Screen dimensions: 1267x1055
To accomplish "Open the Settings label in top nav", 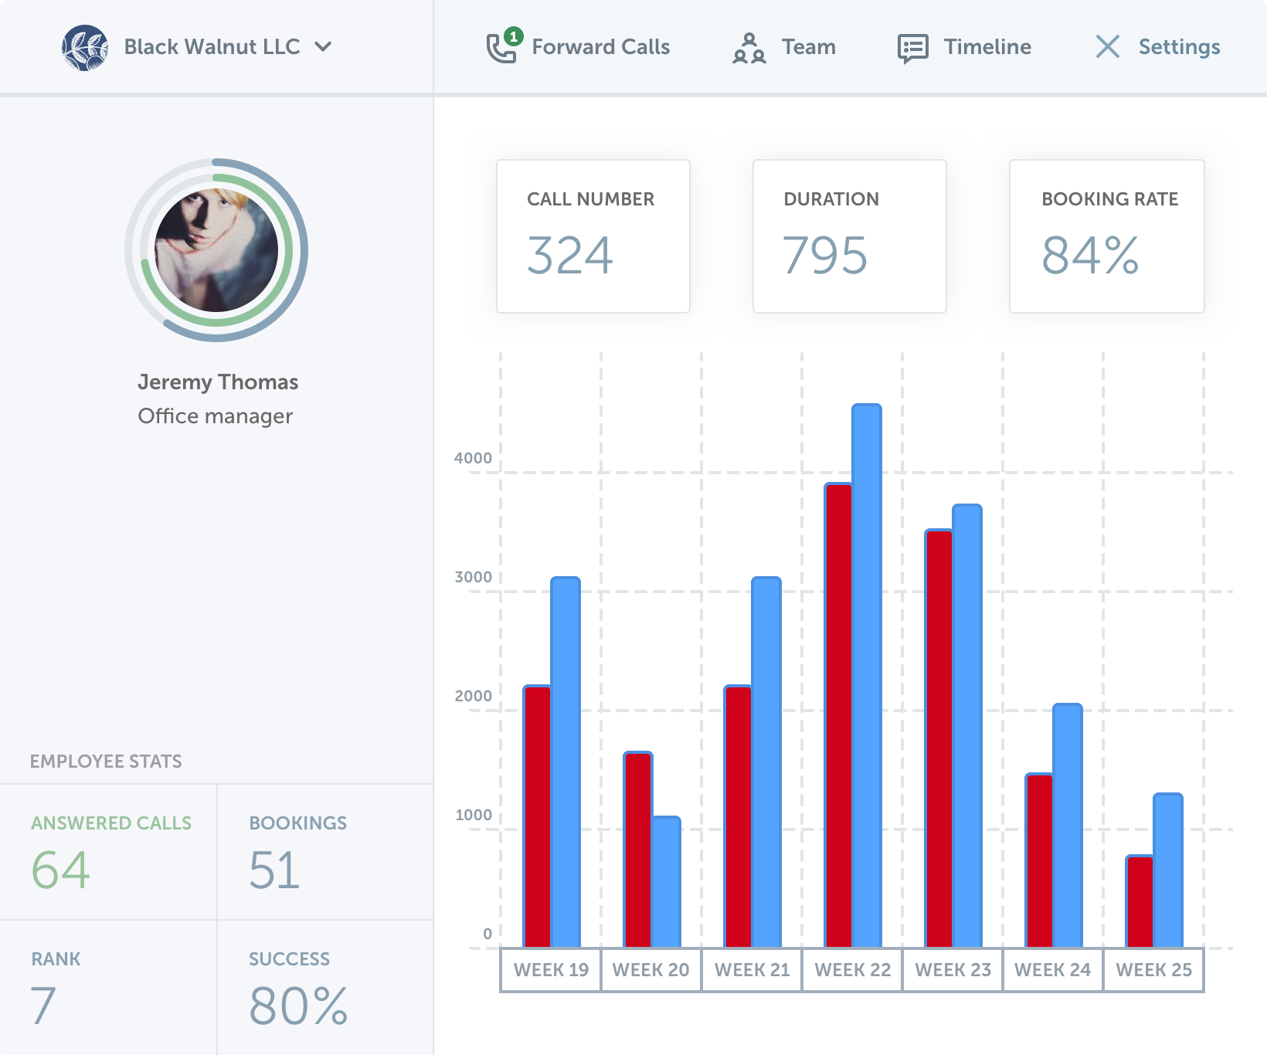I will coord(1179,47).
